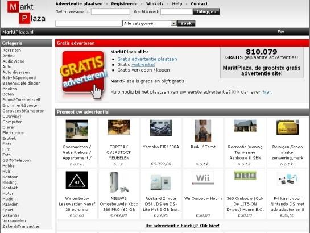The image size is (310, 233).
Task: Click Uw advertentie hierbij? Klik hier!
Action: 182,226
